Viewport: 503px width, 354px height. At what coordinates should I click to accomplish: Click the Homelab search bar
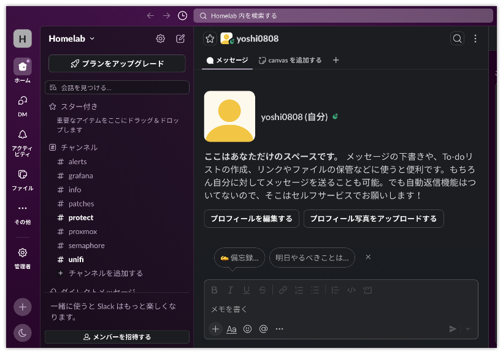pos(343,16)
